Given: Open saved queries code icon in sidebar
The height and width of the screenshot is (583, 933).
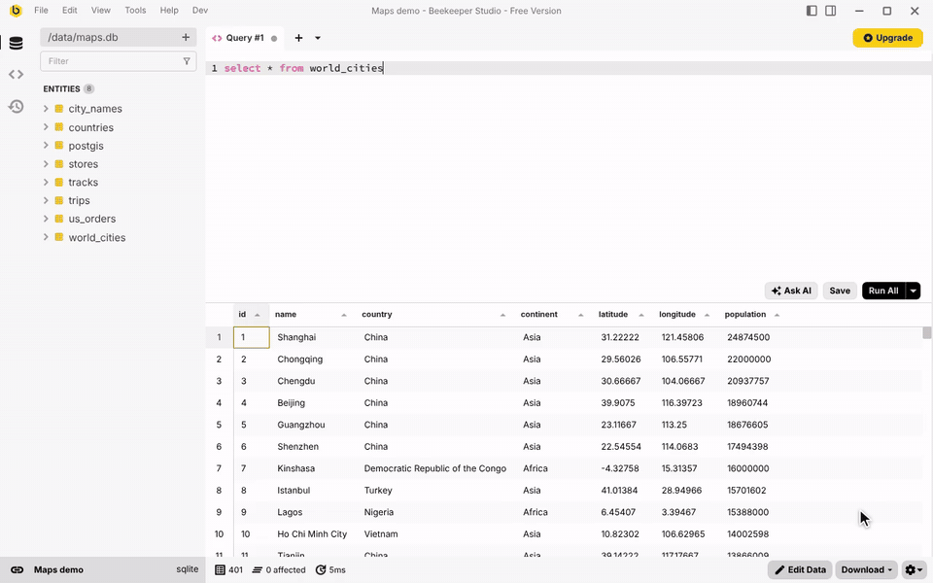Looking at the screenshot, I should point(17,75).
